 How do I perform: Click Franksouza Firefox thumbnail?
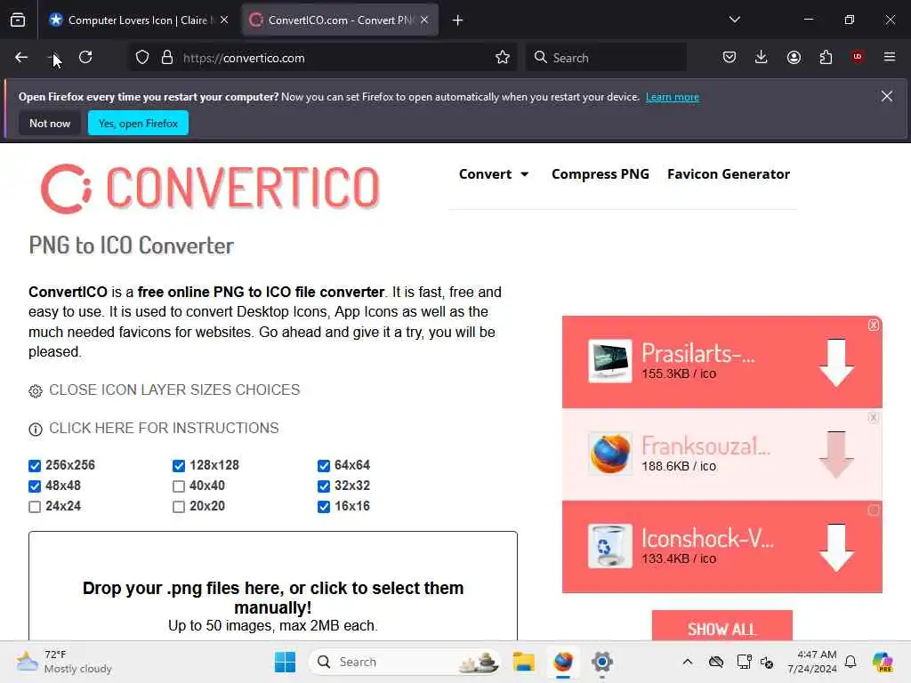610,454
